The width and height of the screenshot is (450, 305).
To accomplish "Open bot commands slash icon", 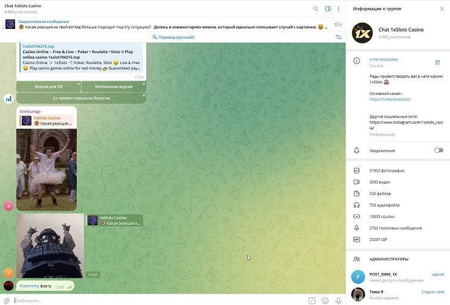I will pos(312,300).
